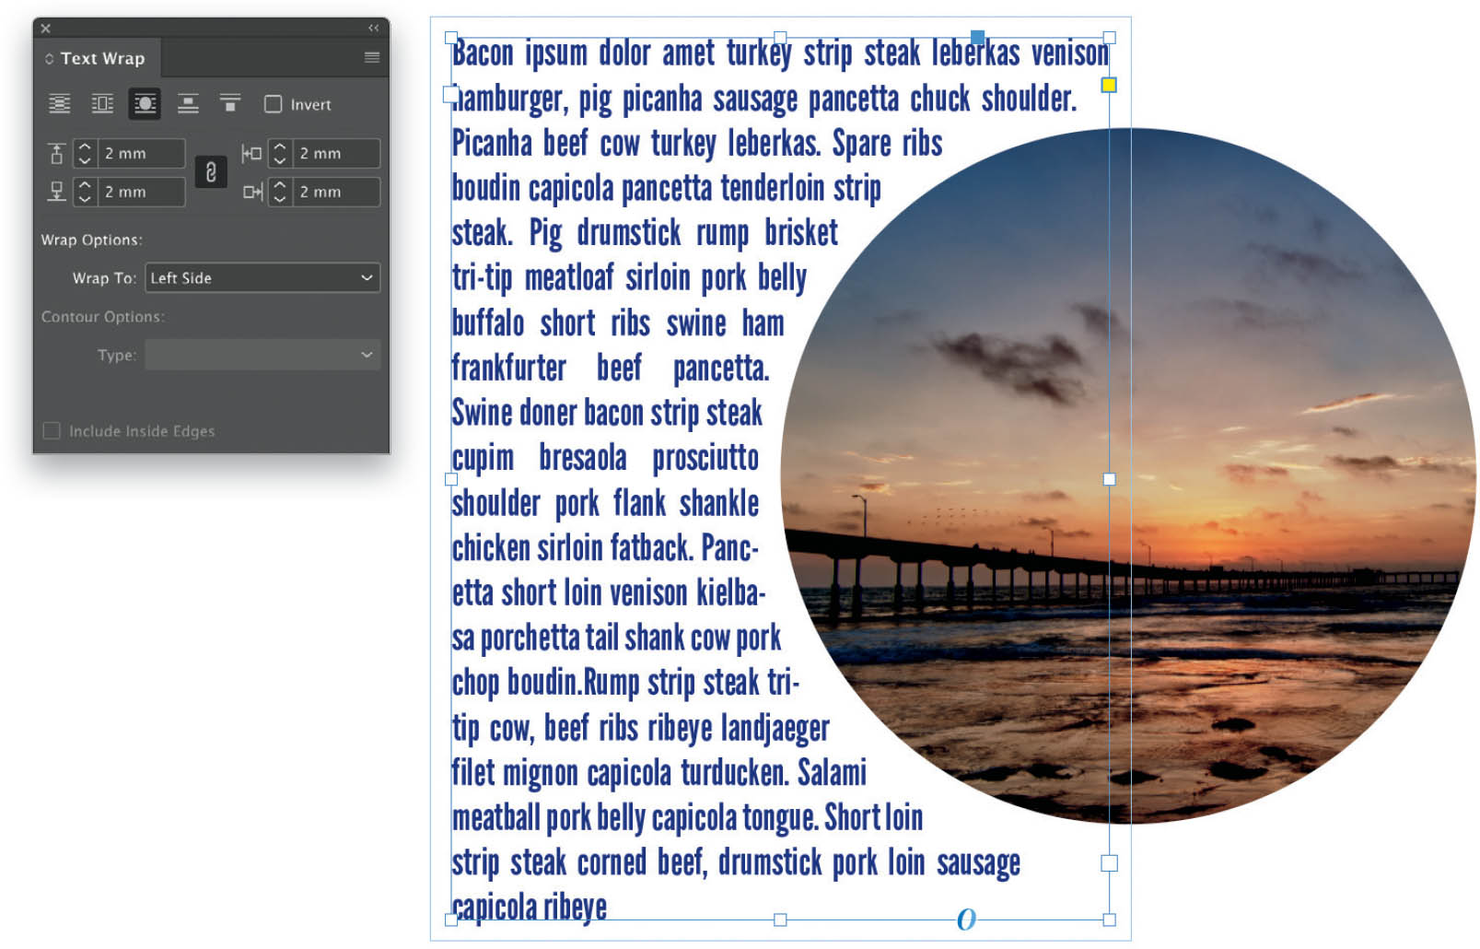This screenshot has height=949, width=1480.
Task: Click the circular sunset pier image
Action: pyautogui.click(x=1128, y=475)
